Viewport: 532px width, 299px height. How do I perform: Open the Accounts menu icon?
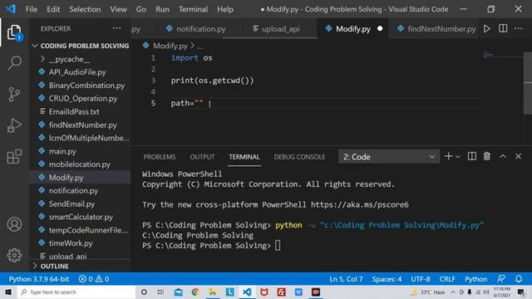[14, 224]
